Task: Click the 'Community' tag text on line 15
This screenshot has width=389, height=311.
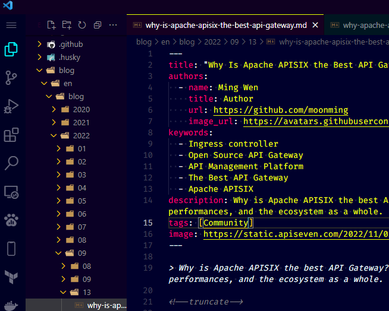Action: [x=225, y=223]
